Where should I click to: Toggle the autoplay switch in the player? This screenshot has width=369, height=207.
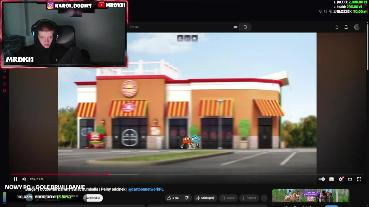[322, 179]
